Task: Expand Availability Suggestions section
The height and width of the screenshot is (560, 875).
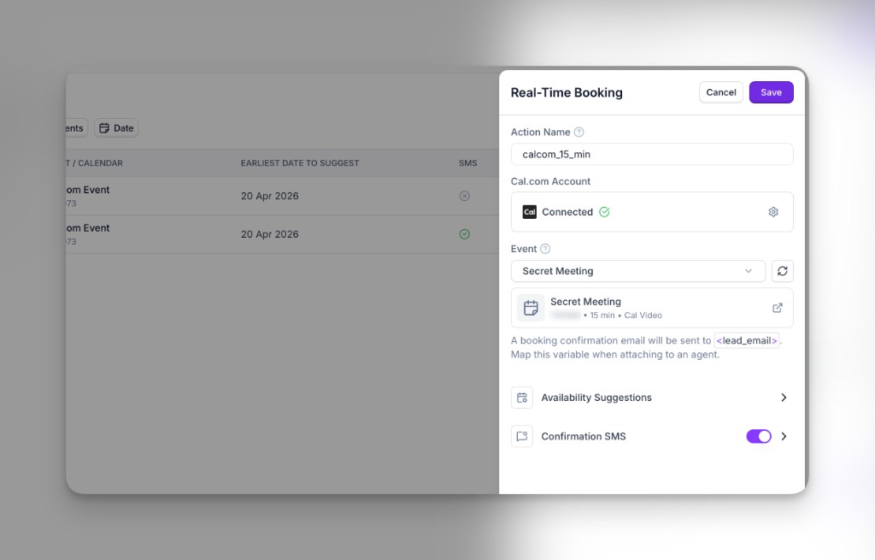Action: (x=784, y=398)
